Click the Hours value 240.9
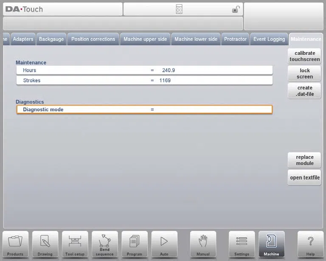The height and width of the screenshot is (261, 326). [169, 70]
